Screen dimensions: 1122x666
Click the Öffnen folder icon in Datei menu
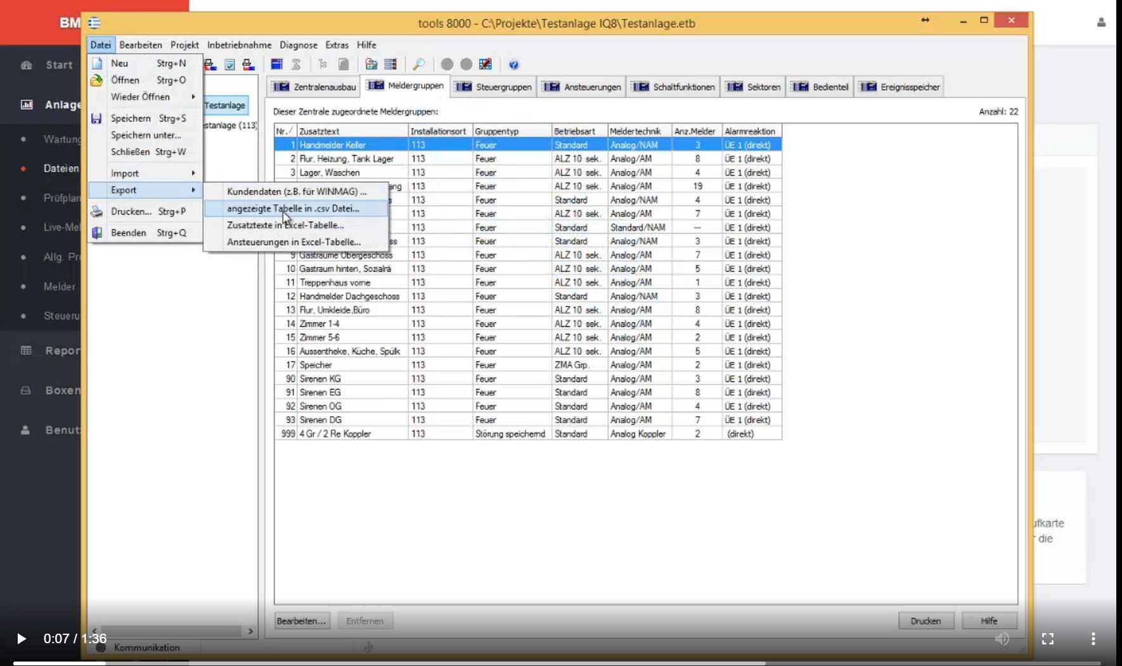point(96,80)
